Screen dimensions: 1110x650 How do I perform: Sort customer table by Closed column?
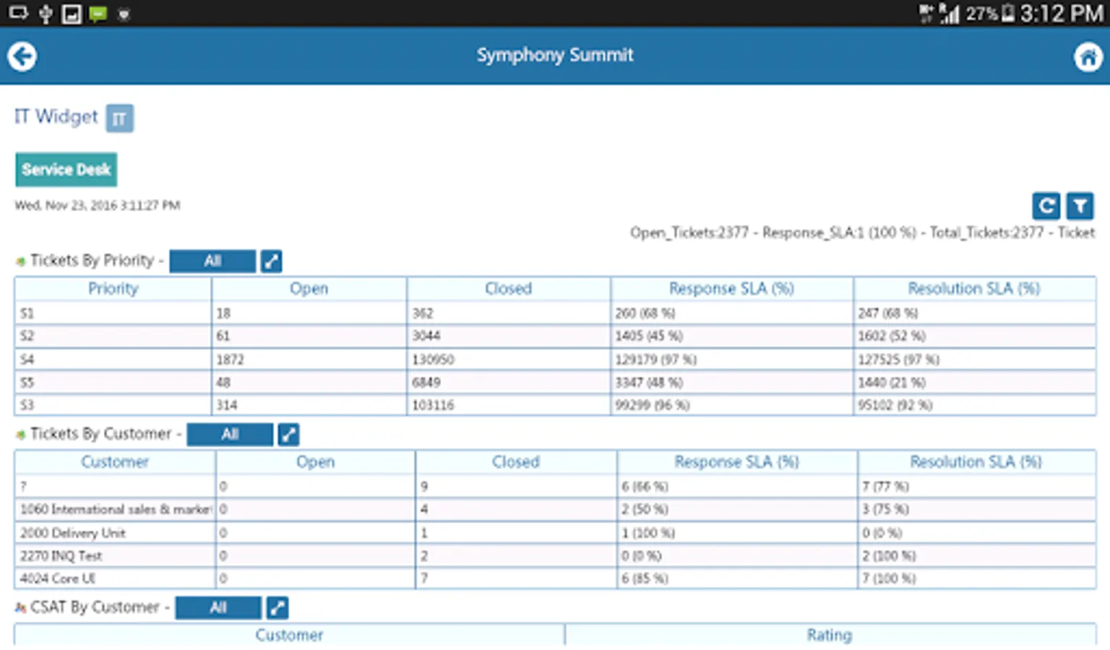tap(516, 462)
